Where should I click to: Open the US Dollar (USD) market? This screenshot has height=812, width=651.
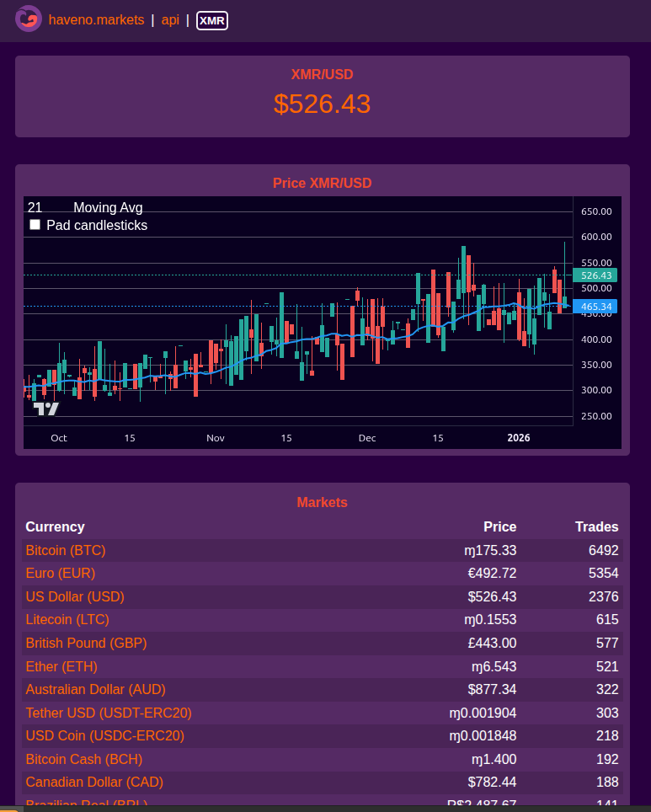click(x=75, y=596)
